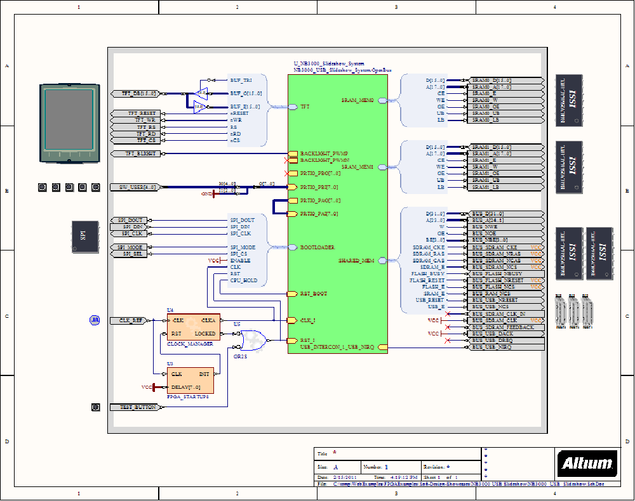Click the No ERC cross at PRTIO_PBO[7..0]

[x=287, y=174]
